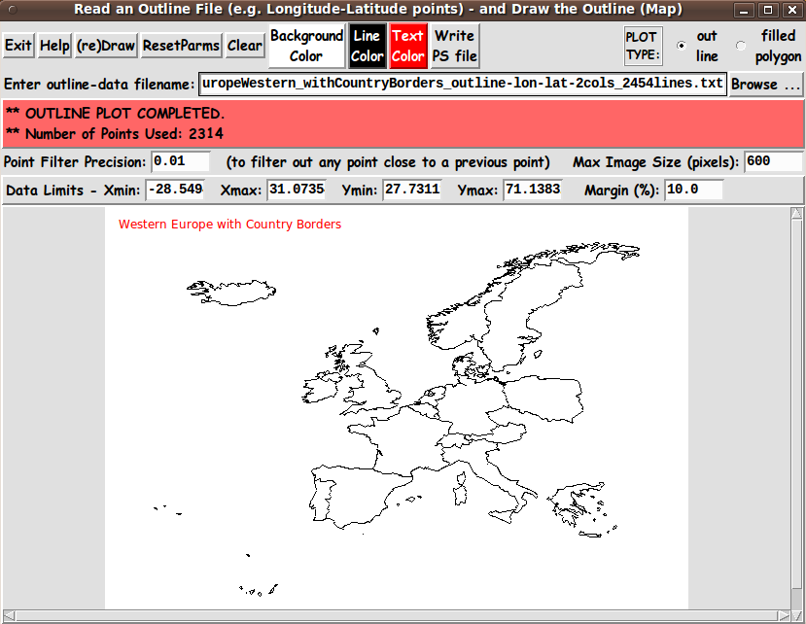Click the outline-data filename entry field

pyautogui.click(x=463, y=84)
